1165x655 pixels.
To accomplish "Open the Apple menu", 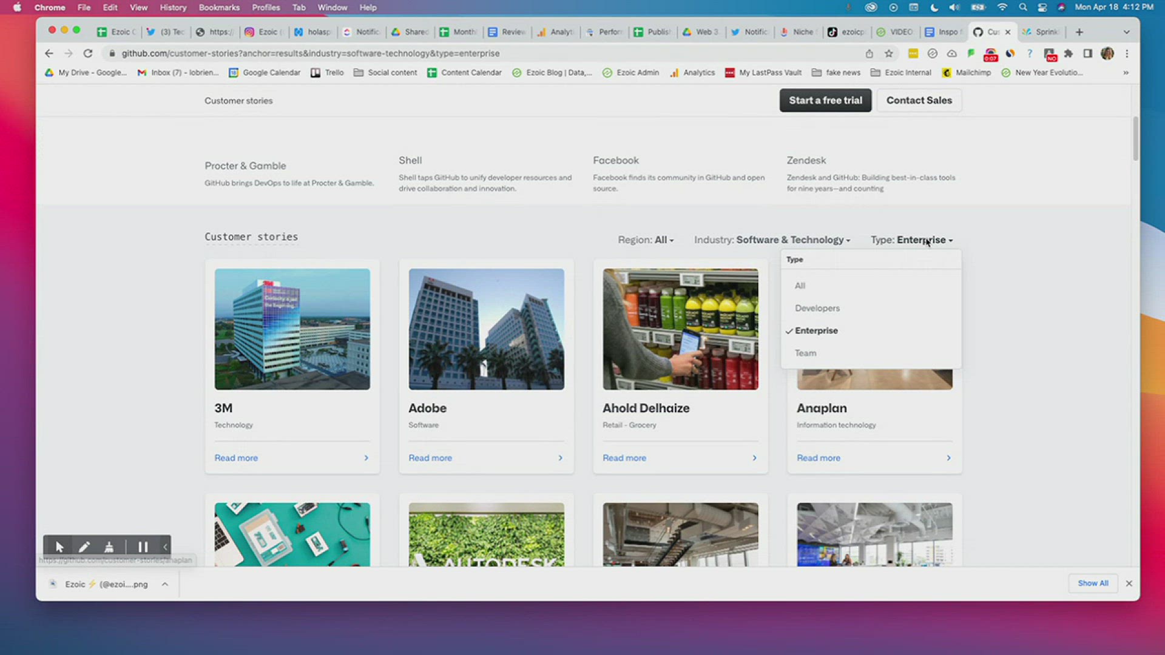I will 17,7.
